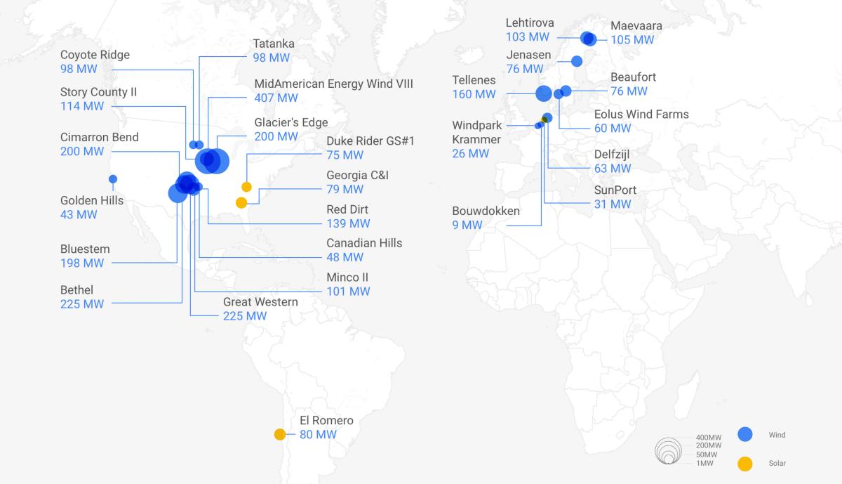Select the Georgia C&I solar marker

pos(241,203)
